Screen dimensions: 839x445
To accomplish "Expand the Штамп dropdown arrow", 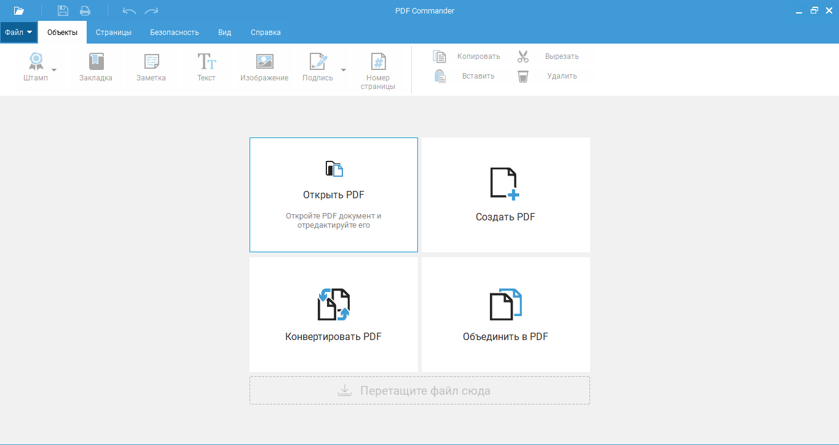I will point(54,70).
